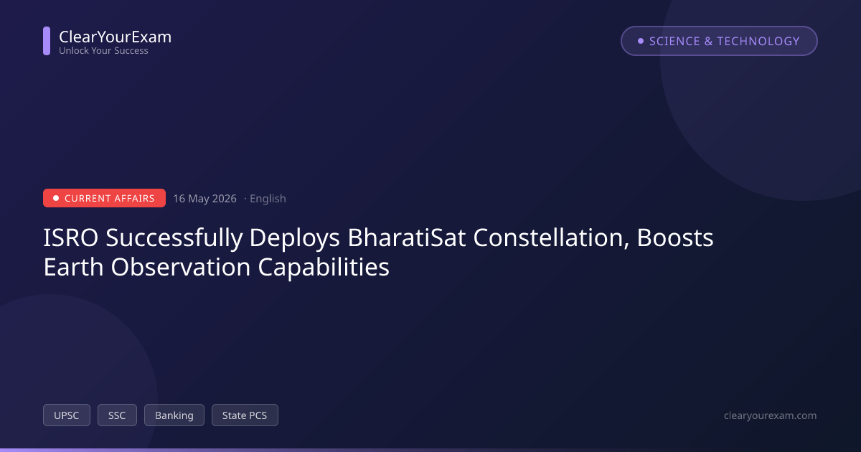Image resolution: width=861 pixels, height=452 pixels.
Task: Visit the clearyourexam.com link
Action: click(x=771, y=415)
